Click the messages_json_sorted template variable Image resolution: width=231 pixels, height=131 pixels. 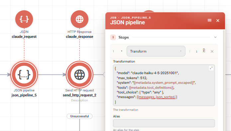[157, 97]
